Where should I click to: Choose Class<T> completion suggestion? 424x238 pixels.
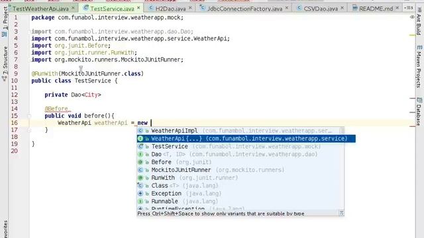(240, 186)
